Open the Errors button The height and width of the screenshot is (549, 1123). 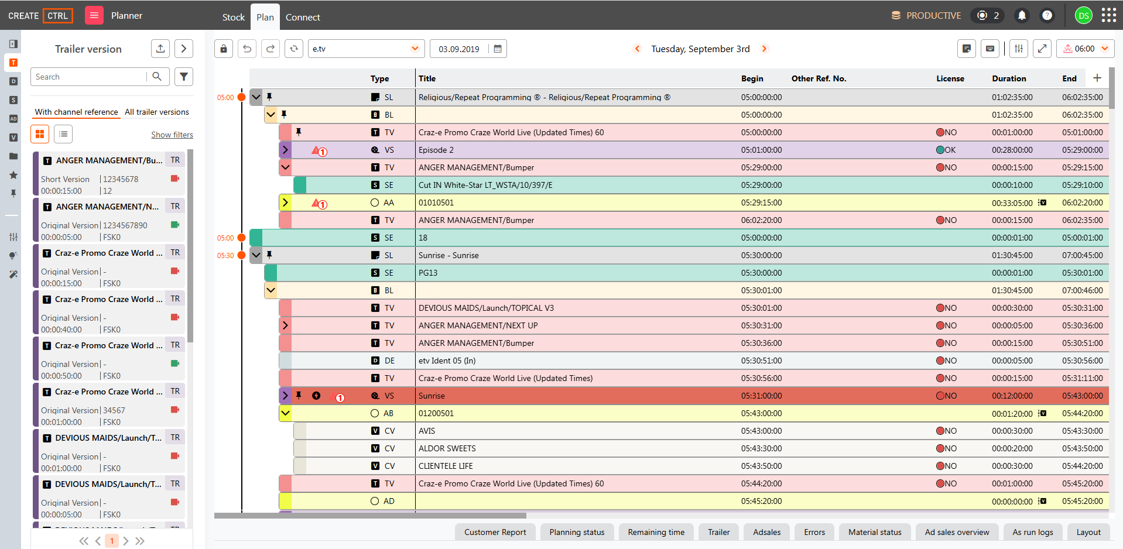coord(814,532)
